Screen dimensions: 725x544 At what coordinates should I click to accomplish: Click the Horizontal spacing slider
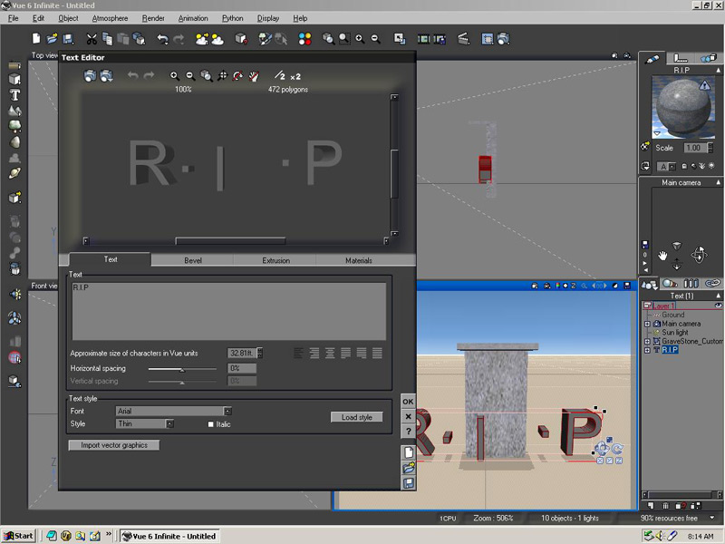pos(182,369)
